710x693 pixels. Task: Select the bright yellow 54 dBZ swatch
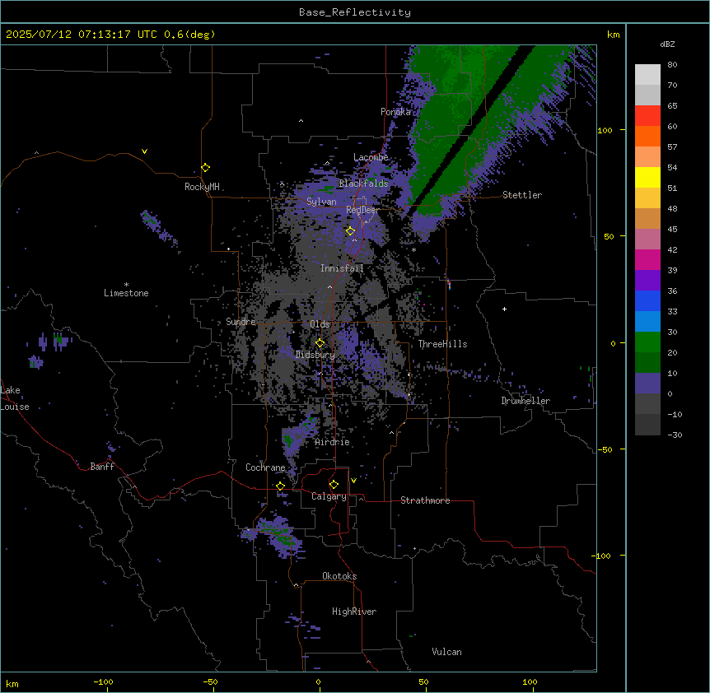point(647,177)
